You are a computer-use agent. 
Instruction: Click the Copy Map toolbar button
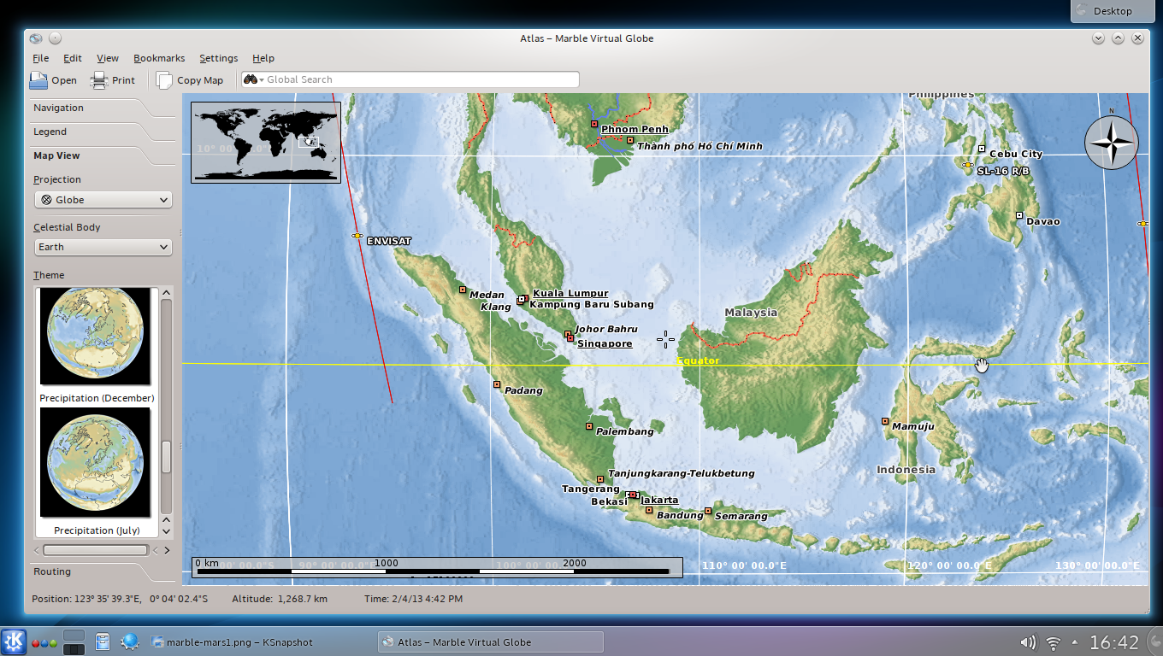pyautogui.click(x=190, y=80)
